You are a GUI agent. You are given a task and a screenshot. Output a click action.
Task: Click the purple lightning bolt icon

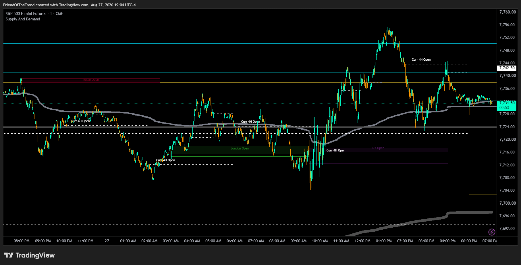pos(492,232)
